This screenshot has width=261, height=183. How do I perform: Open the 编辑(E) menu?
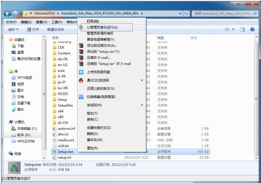click(x=26, y=22)
